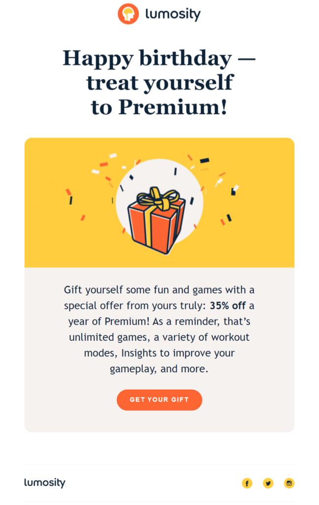Select the gray offer description text block

coord(159,329)
